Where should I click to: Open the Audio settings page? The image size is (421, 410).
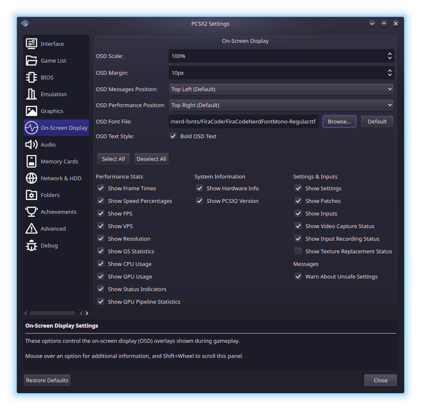56,145
